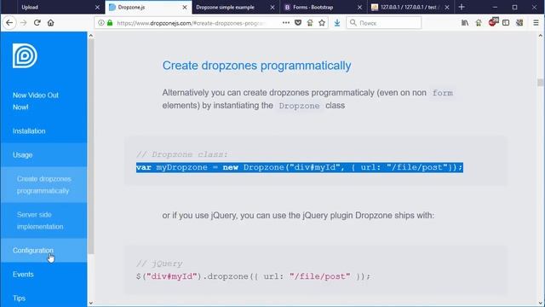Click the jQuery dropzone code line
Screen dimensions: 545x307
[253, 276]
